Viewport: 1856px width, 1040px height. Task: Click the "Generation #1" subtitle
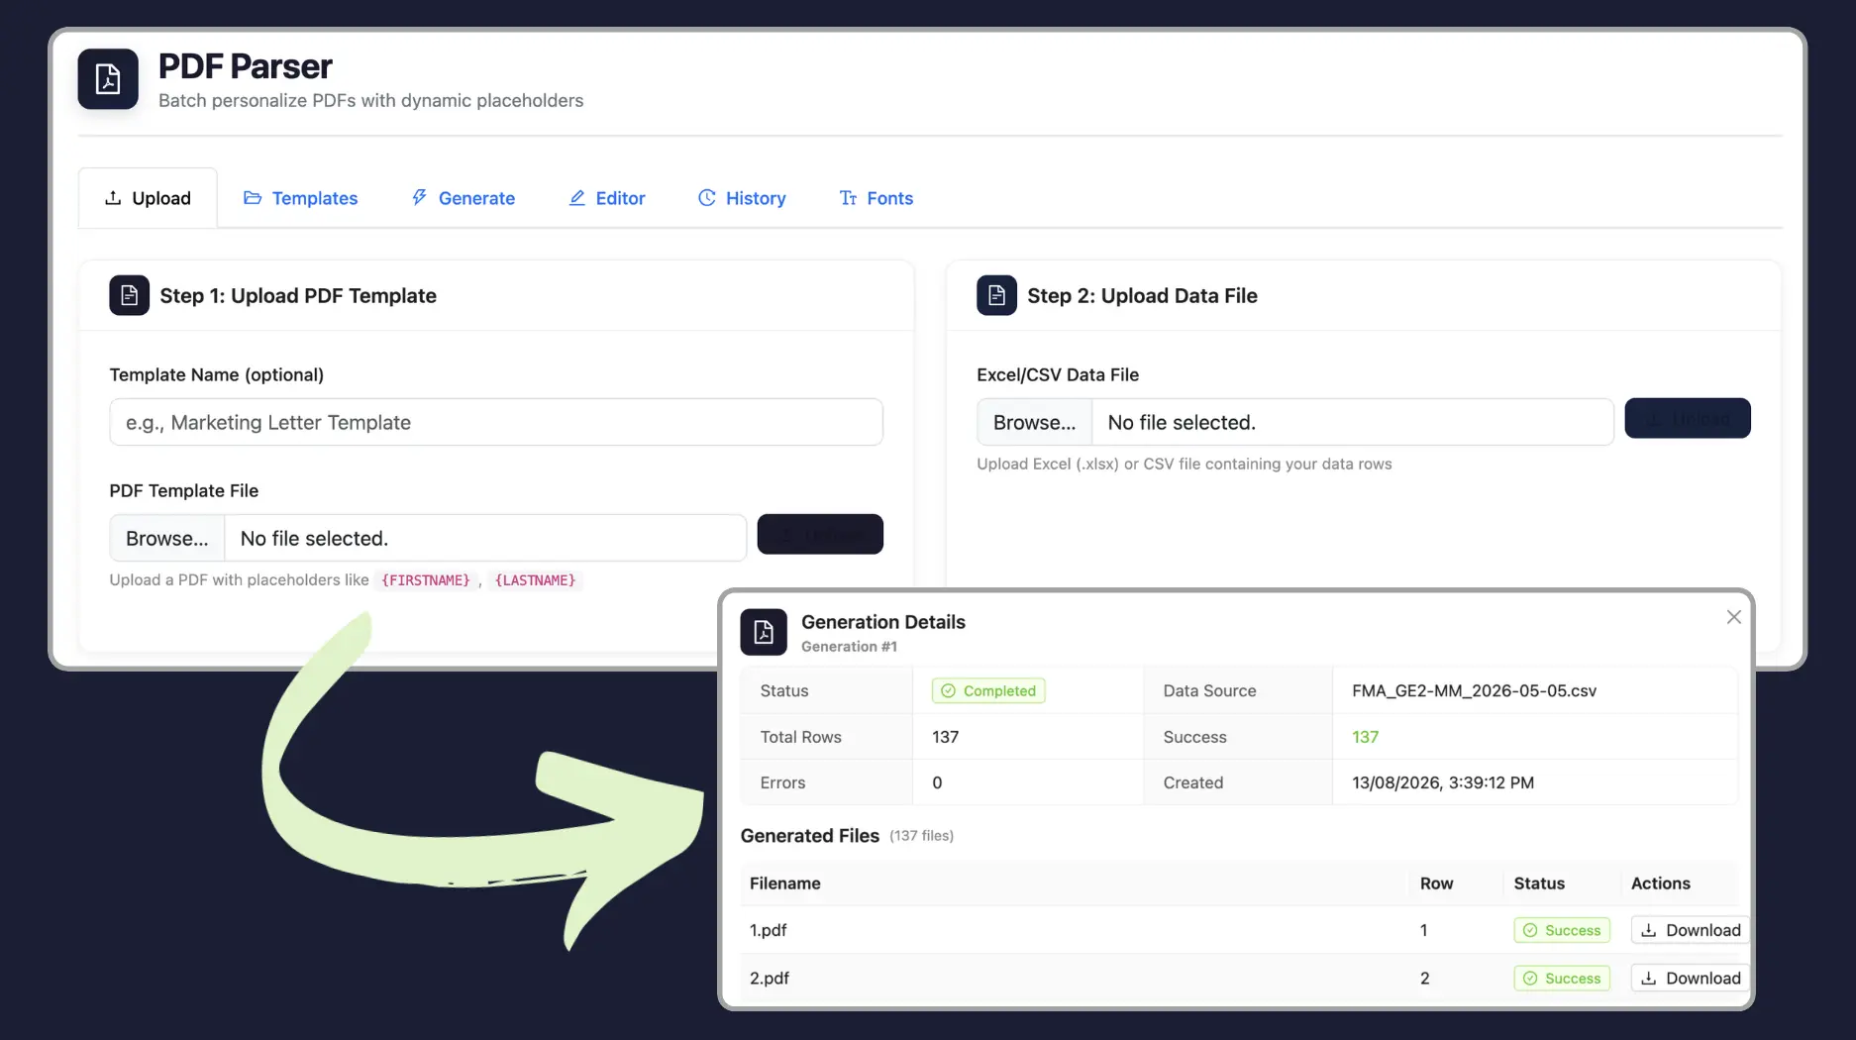(x=850, y=647)
